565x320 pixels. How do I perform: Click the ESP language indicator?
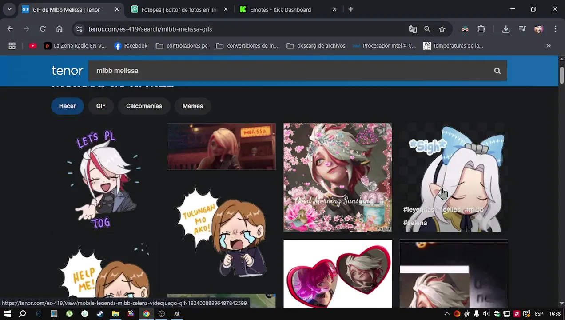tap(539, 314)
